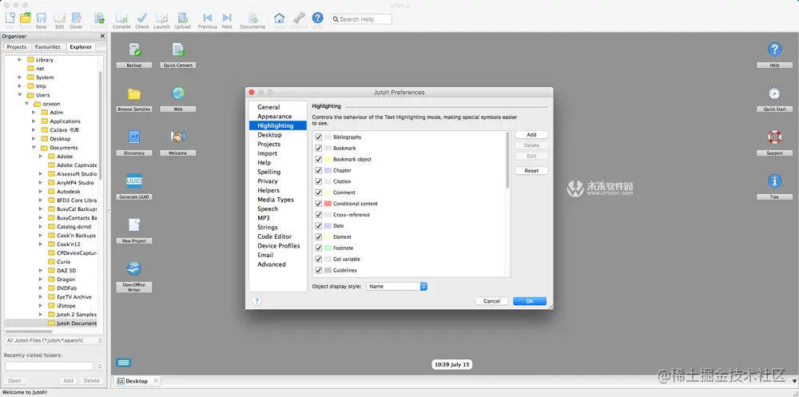This screenshot has height=397, width=799.
Task: Open the Quick Start clock desktop icon
Action: (774, 93)
